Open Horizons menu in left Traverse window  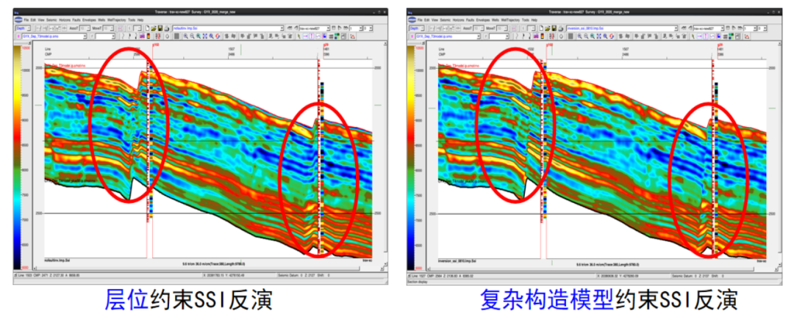pyautogui.click(x=65, y=20)
